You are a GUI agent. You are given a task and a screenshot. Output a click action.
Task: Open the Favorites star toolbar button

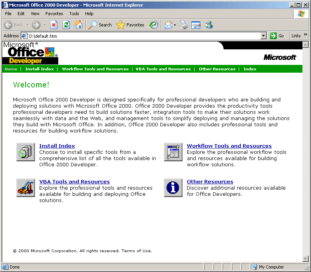tap(130, 25)
